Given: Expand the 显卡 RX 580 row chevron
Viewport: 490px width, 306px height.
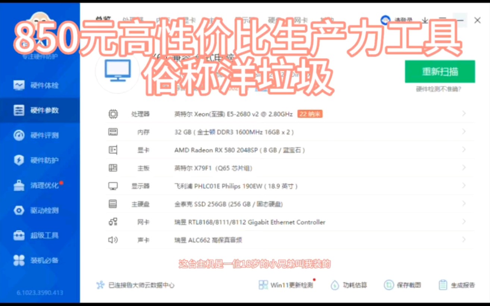Looking at the screenshot, I should tap(464, 149).
